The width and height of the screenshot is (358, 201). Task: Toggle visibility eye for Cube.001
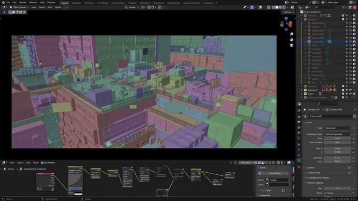pos(351,49)
